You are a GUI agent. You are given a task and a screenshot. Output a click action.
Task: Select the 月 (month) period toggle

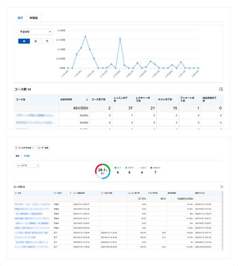(47, 41)
